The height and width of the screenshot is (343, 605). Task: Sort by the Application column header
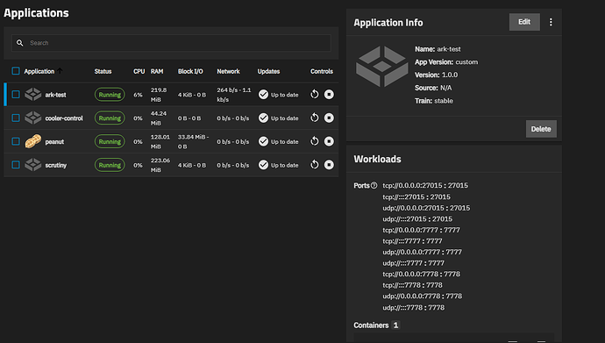click(x=39, y=71)
